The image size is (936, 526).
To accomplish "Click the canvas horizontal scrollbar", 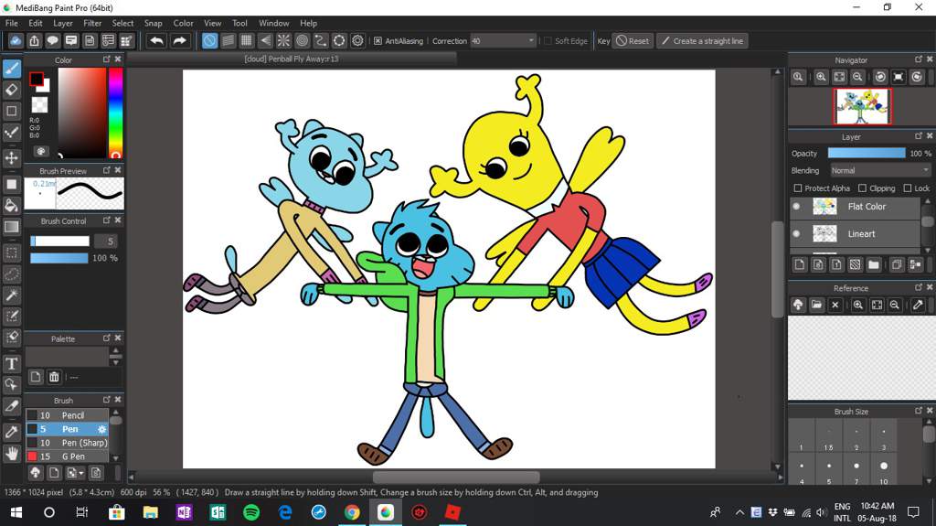I will (456, 477).
